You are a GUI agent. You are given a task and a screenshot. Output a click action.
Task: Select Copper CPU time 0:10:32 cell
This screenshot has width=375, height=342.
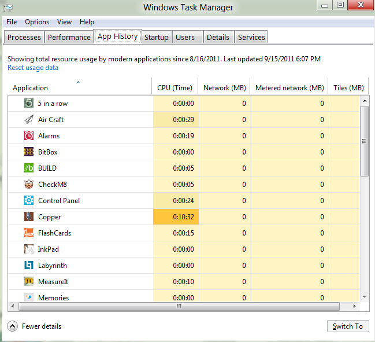(x=176, y=217)
